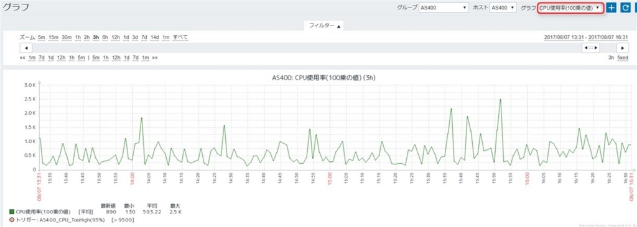Screen dimensions: 637x227
Task: Set zoom to 30m
Action: 67,37
